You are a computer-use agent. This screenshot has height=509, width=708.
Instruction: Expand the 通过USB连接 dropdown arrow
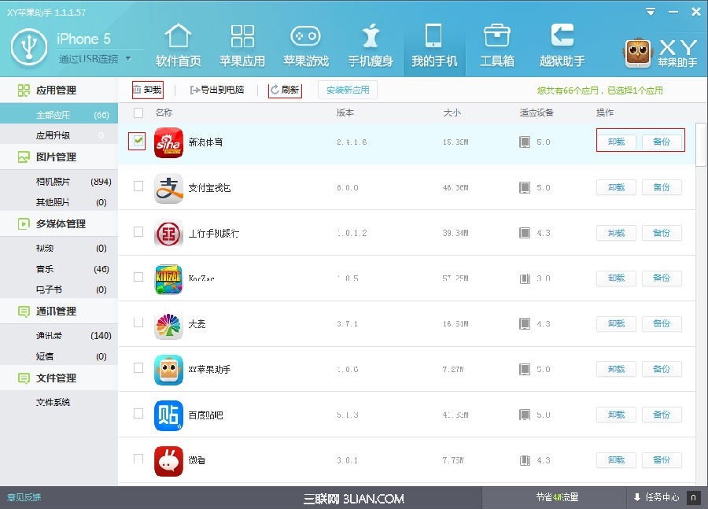(x=128, y=59)
